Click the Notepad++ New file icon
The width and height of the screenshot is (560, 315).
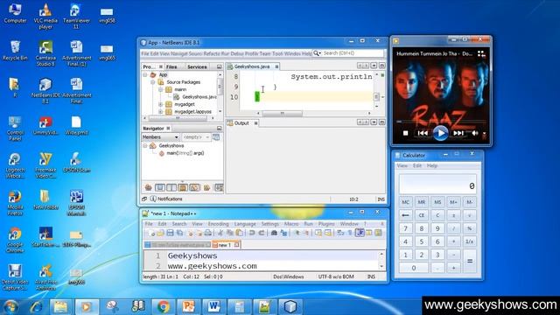click(x=151, y=234)
